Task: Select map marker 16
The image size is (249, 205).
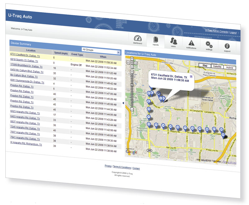Action: 178,128
